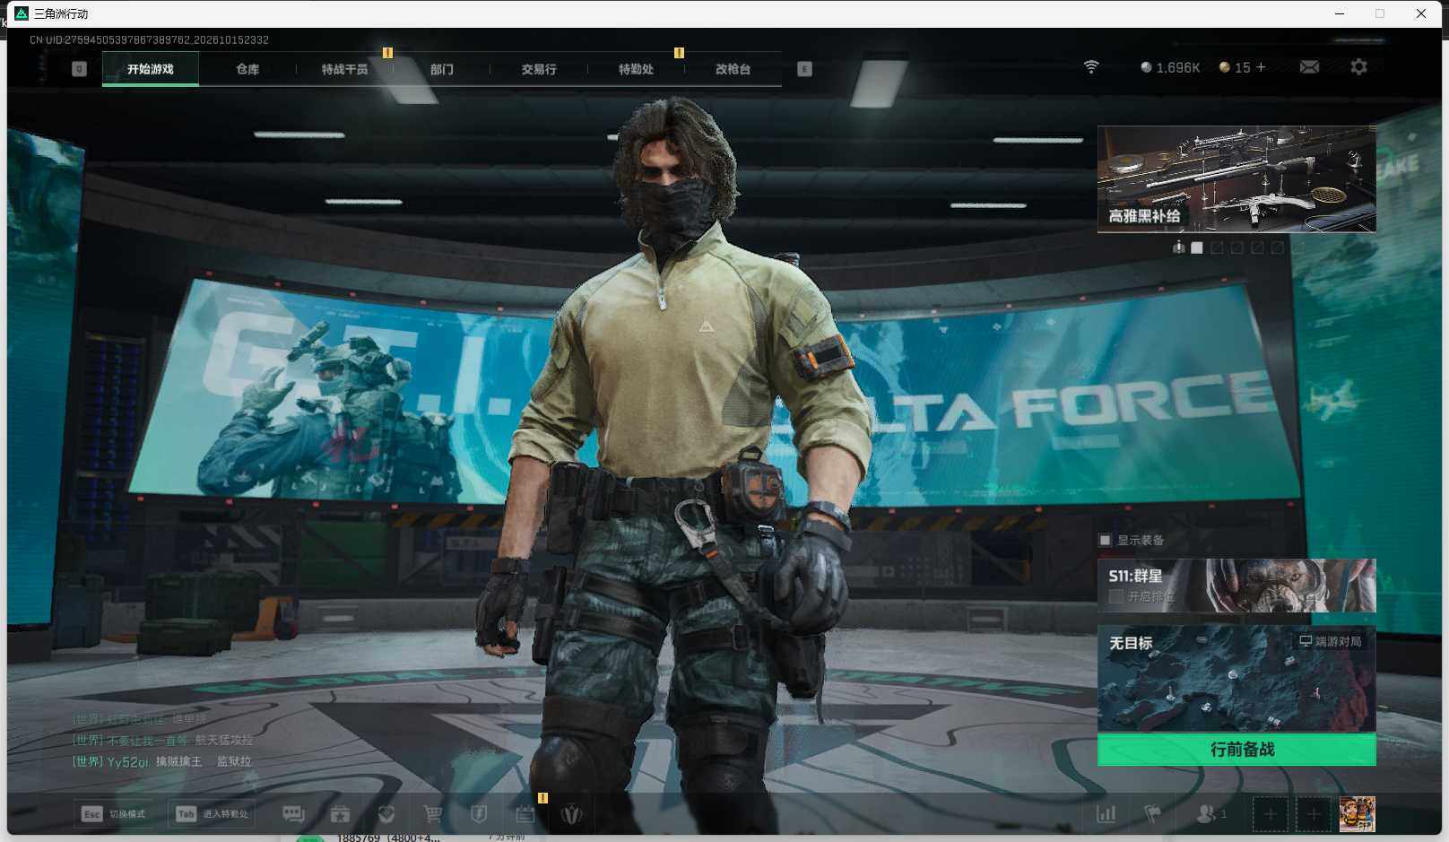
Task: Open the 高雅黑补给 promo banner
Action: tap(1236, 179)
